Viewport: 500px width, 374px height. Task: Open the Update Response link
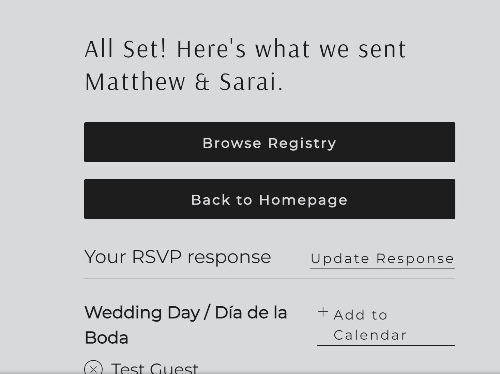point(382,259)
